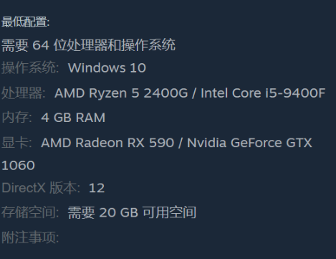This screenshot has width=336, height=259.
Task: Click the 需要 64 位处理器和操作系统 line
Action: [x=89, y=45]
